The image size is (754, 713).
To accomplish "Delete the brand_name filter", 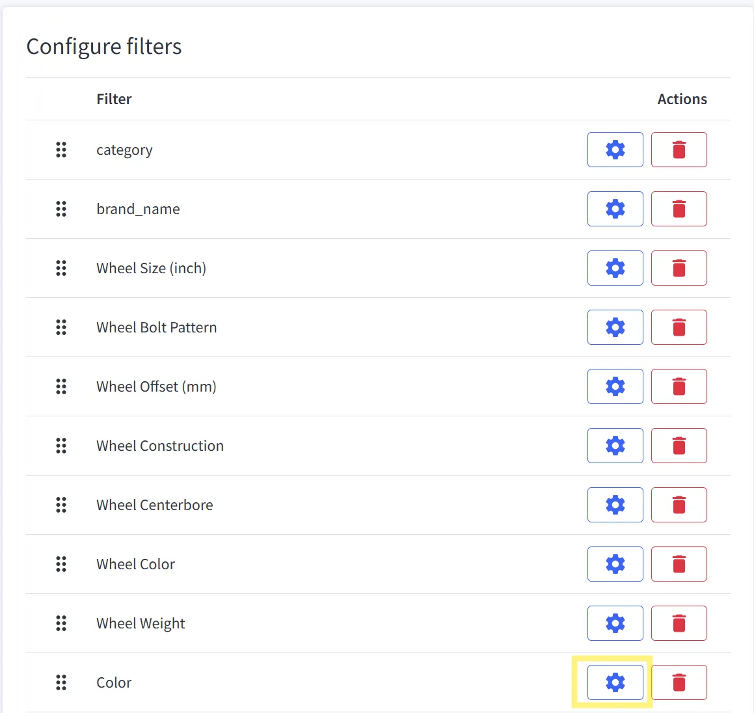I will [x=679, y=209].
